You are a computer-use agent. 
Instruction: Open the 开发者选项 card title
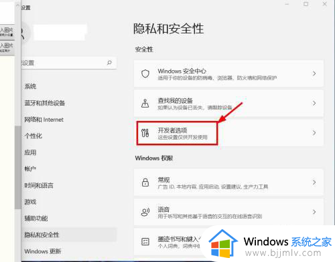(x=172, y=130)
